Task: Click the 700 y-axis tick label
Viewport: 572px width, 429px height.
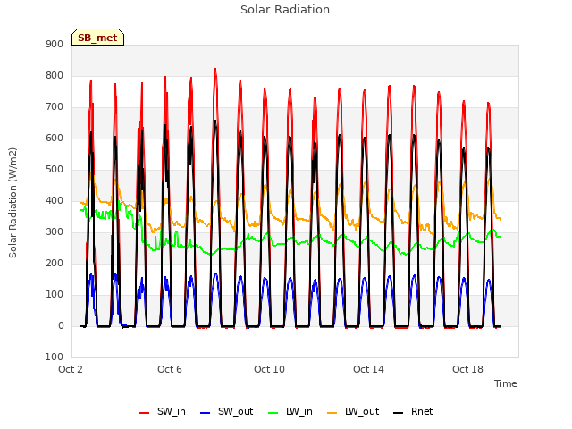Action: [55, 107]
